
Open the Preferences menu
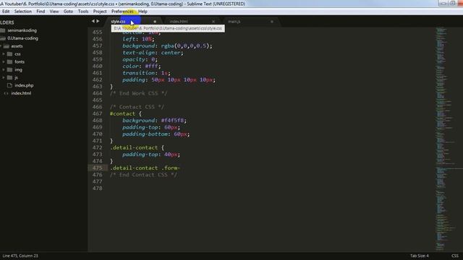[122, 12]
